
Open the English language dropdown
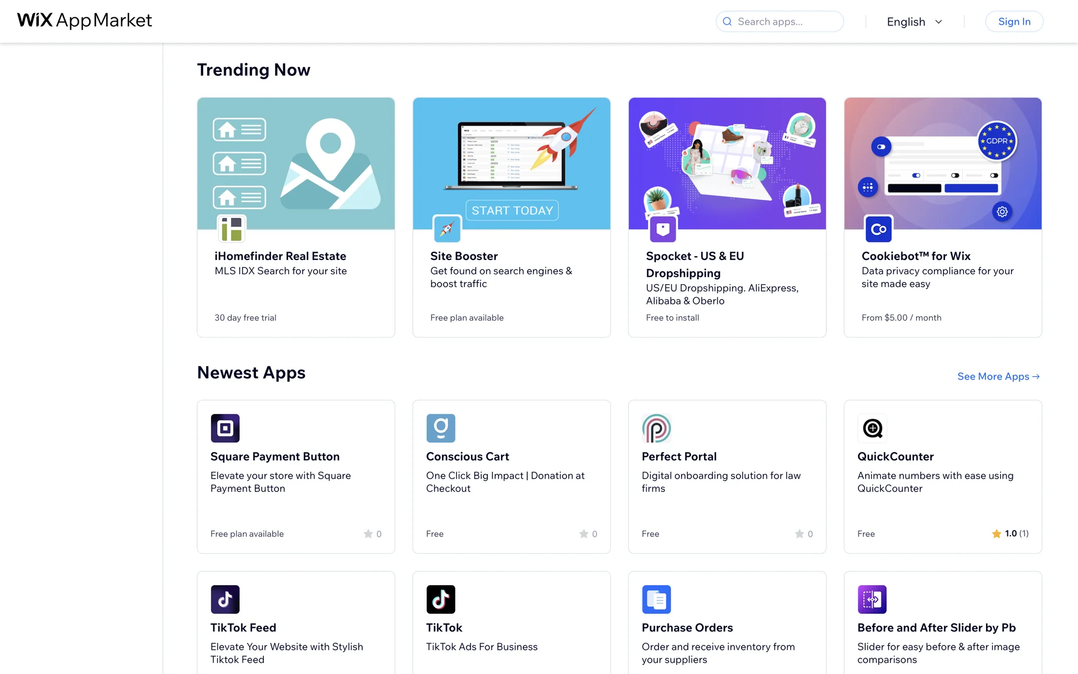coord(914,22)
